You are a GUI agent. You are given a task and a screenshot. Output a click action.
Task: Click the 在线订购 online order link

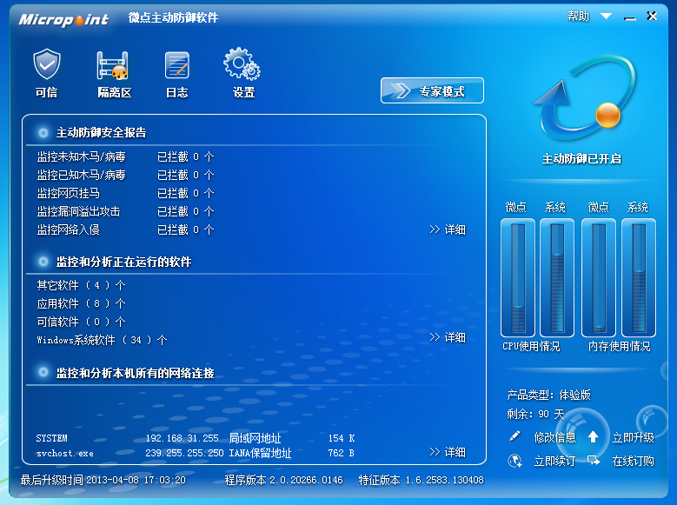[633, 461]
